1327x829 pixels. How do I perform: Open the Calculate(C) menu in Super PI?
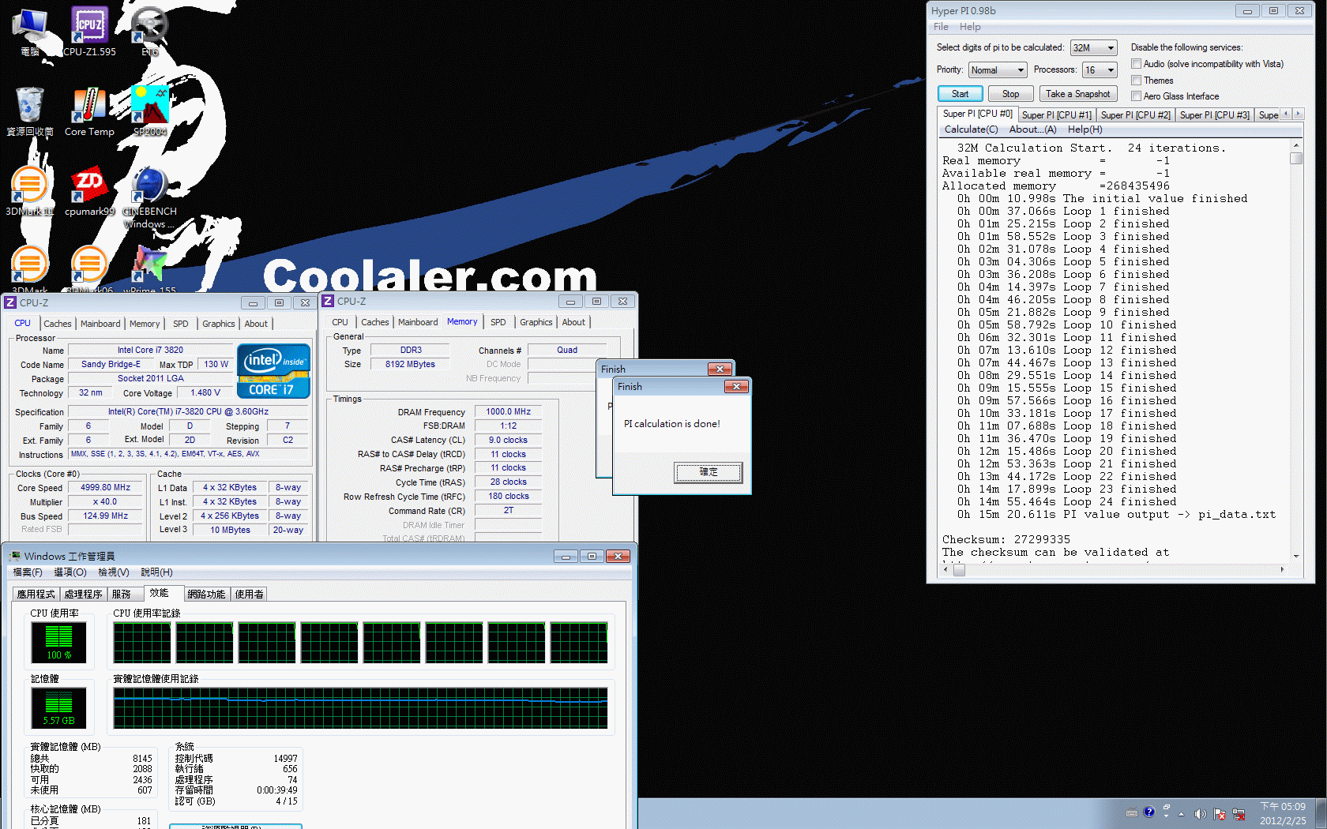pos(971,129)
